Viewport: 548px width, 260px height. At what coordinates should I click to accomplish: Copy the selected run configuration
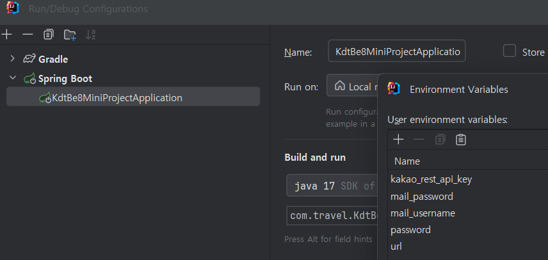pyautogui.click(x=49, y=35)
